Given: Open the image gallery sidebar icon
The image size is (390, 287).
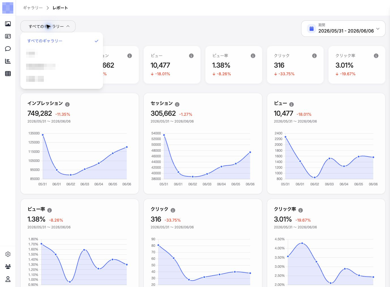Looking at the screenshot, I should (8, 24).
